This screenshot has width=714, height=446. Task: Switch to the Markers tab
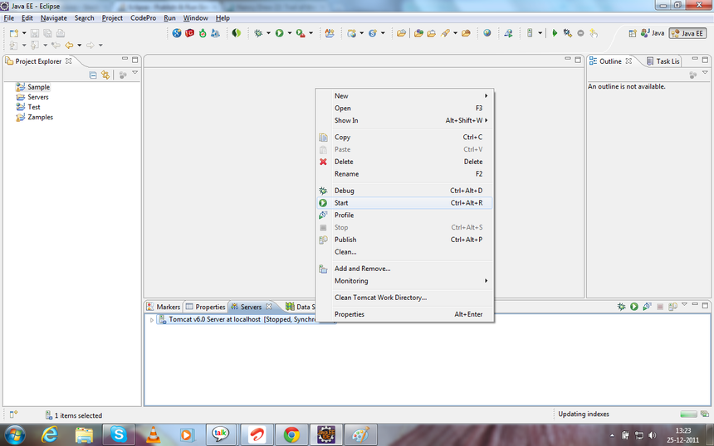pyautogui.click(x=163, y=307)
